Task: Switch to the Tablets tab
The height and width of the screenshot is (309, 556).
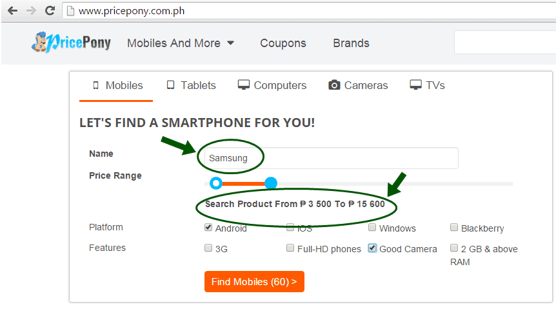Action: [x=191, y=86]
